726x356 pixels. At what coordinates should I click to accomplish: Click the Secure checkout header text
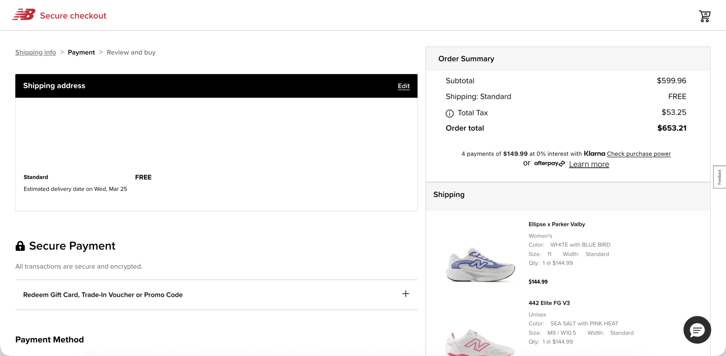[x=73, y=16]
